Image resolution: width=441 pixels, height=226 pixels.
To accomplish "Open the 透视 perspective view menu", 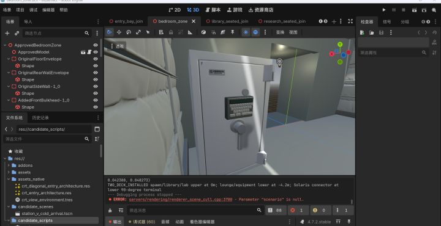I will point(118,46).
